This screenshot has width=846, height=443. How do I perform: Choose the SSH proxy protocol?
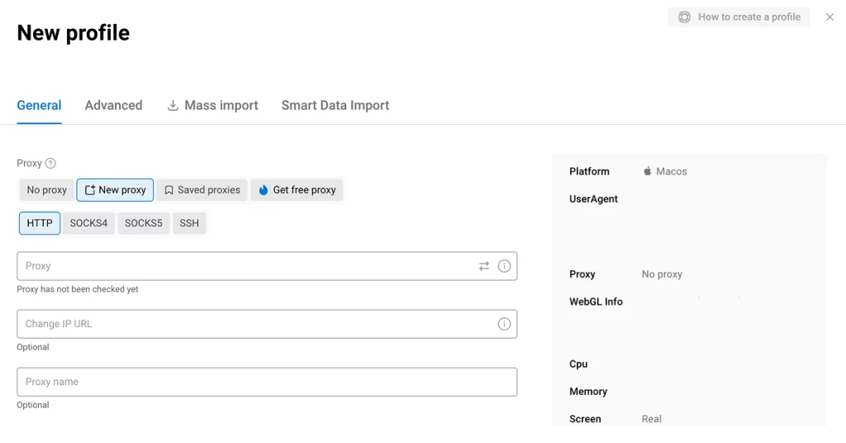click(x=189, y=223)
